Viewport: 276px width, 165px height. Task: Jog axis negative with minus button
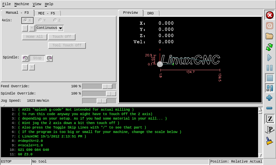pos(25,28)
